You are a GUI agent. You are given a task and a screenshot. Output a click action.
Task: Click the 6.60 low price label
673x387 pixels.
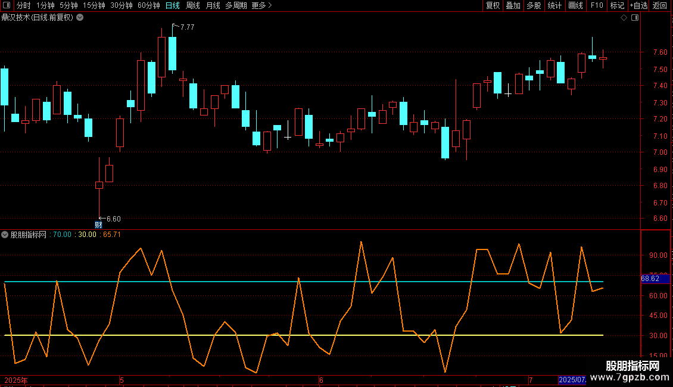coord(113,219)
